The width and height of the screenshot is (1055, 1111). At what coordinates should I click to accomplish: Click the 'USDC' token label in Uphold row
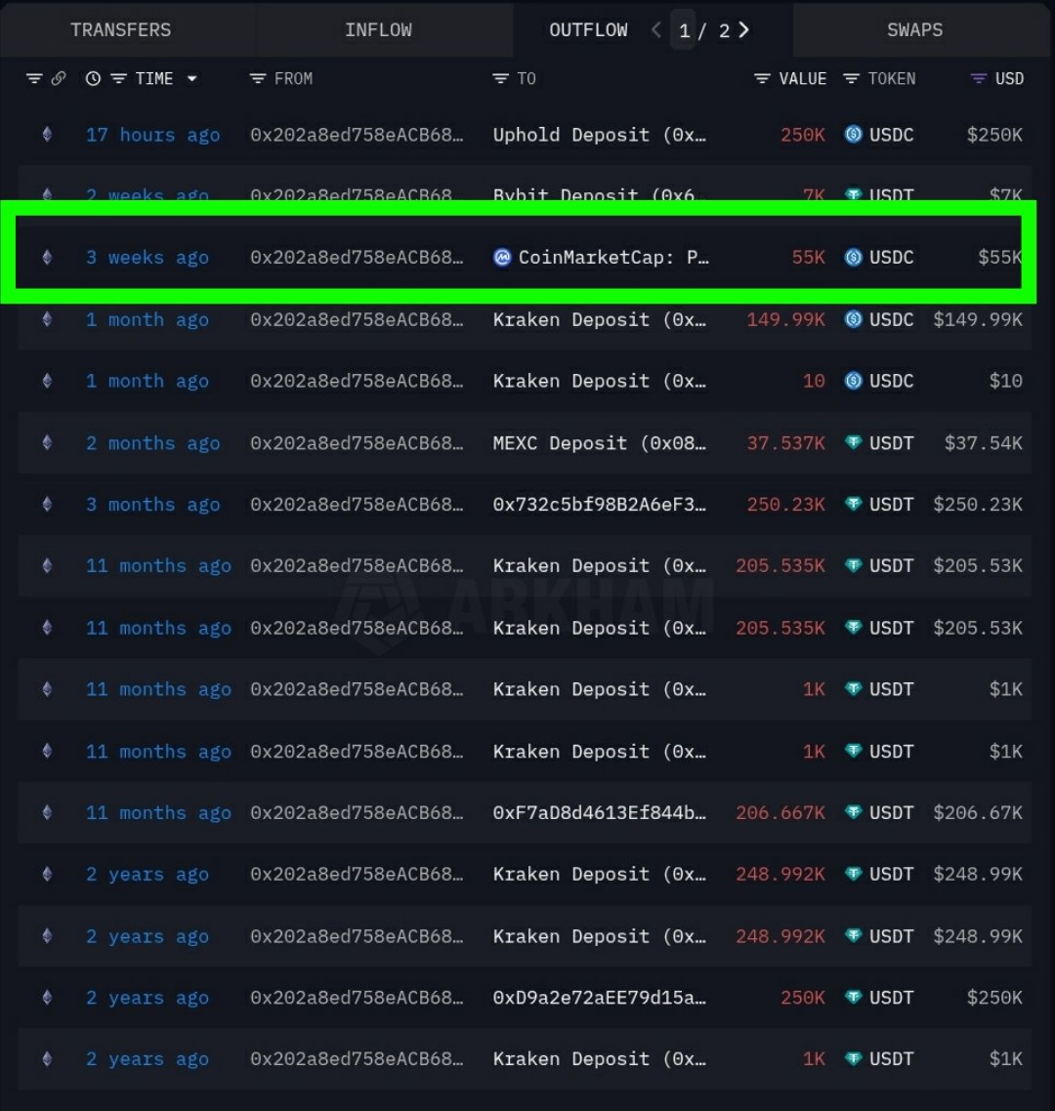click(x=891, y=135)
